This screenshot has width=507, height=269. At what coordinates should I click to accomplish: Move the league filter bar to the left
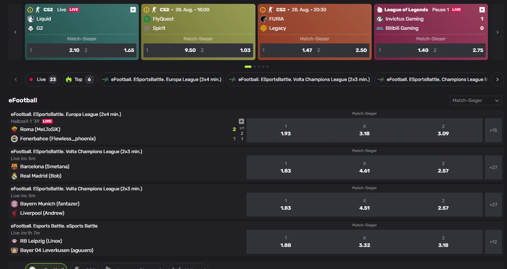click(x=16, y=79)
